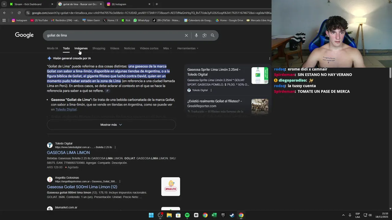Open the Calendario de Google bookmark

[198, 20]
